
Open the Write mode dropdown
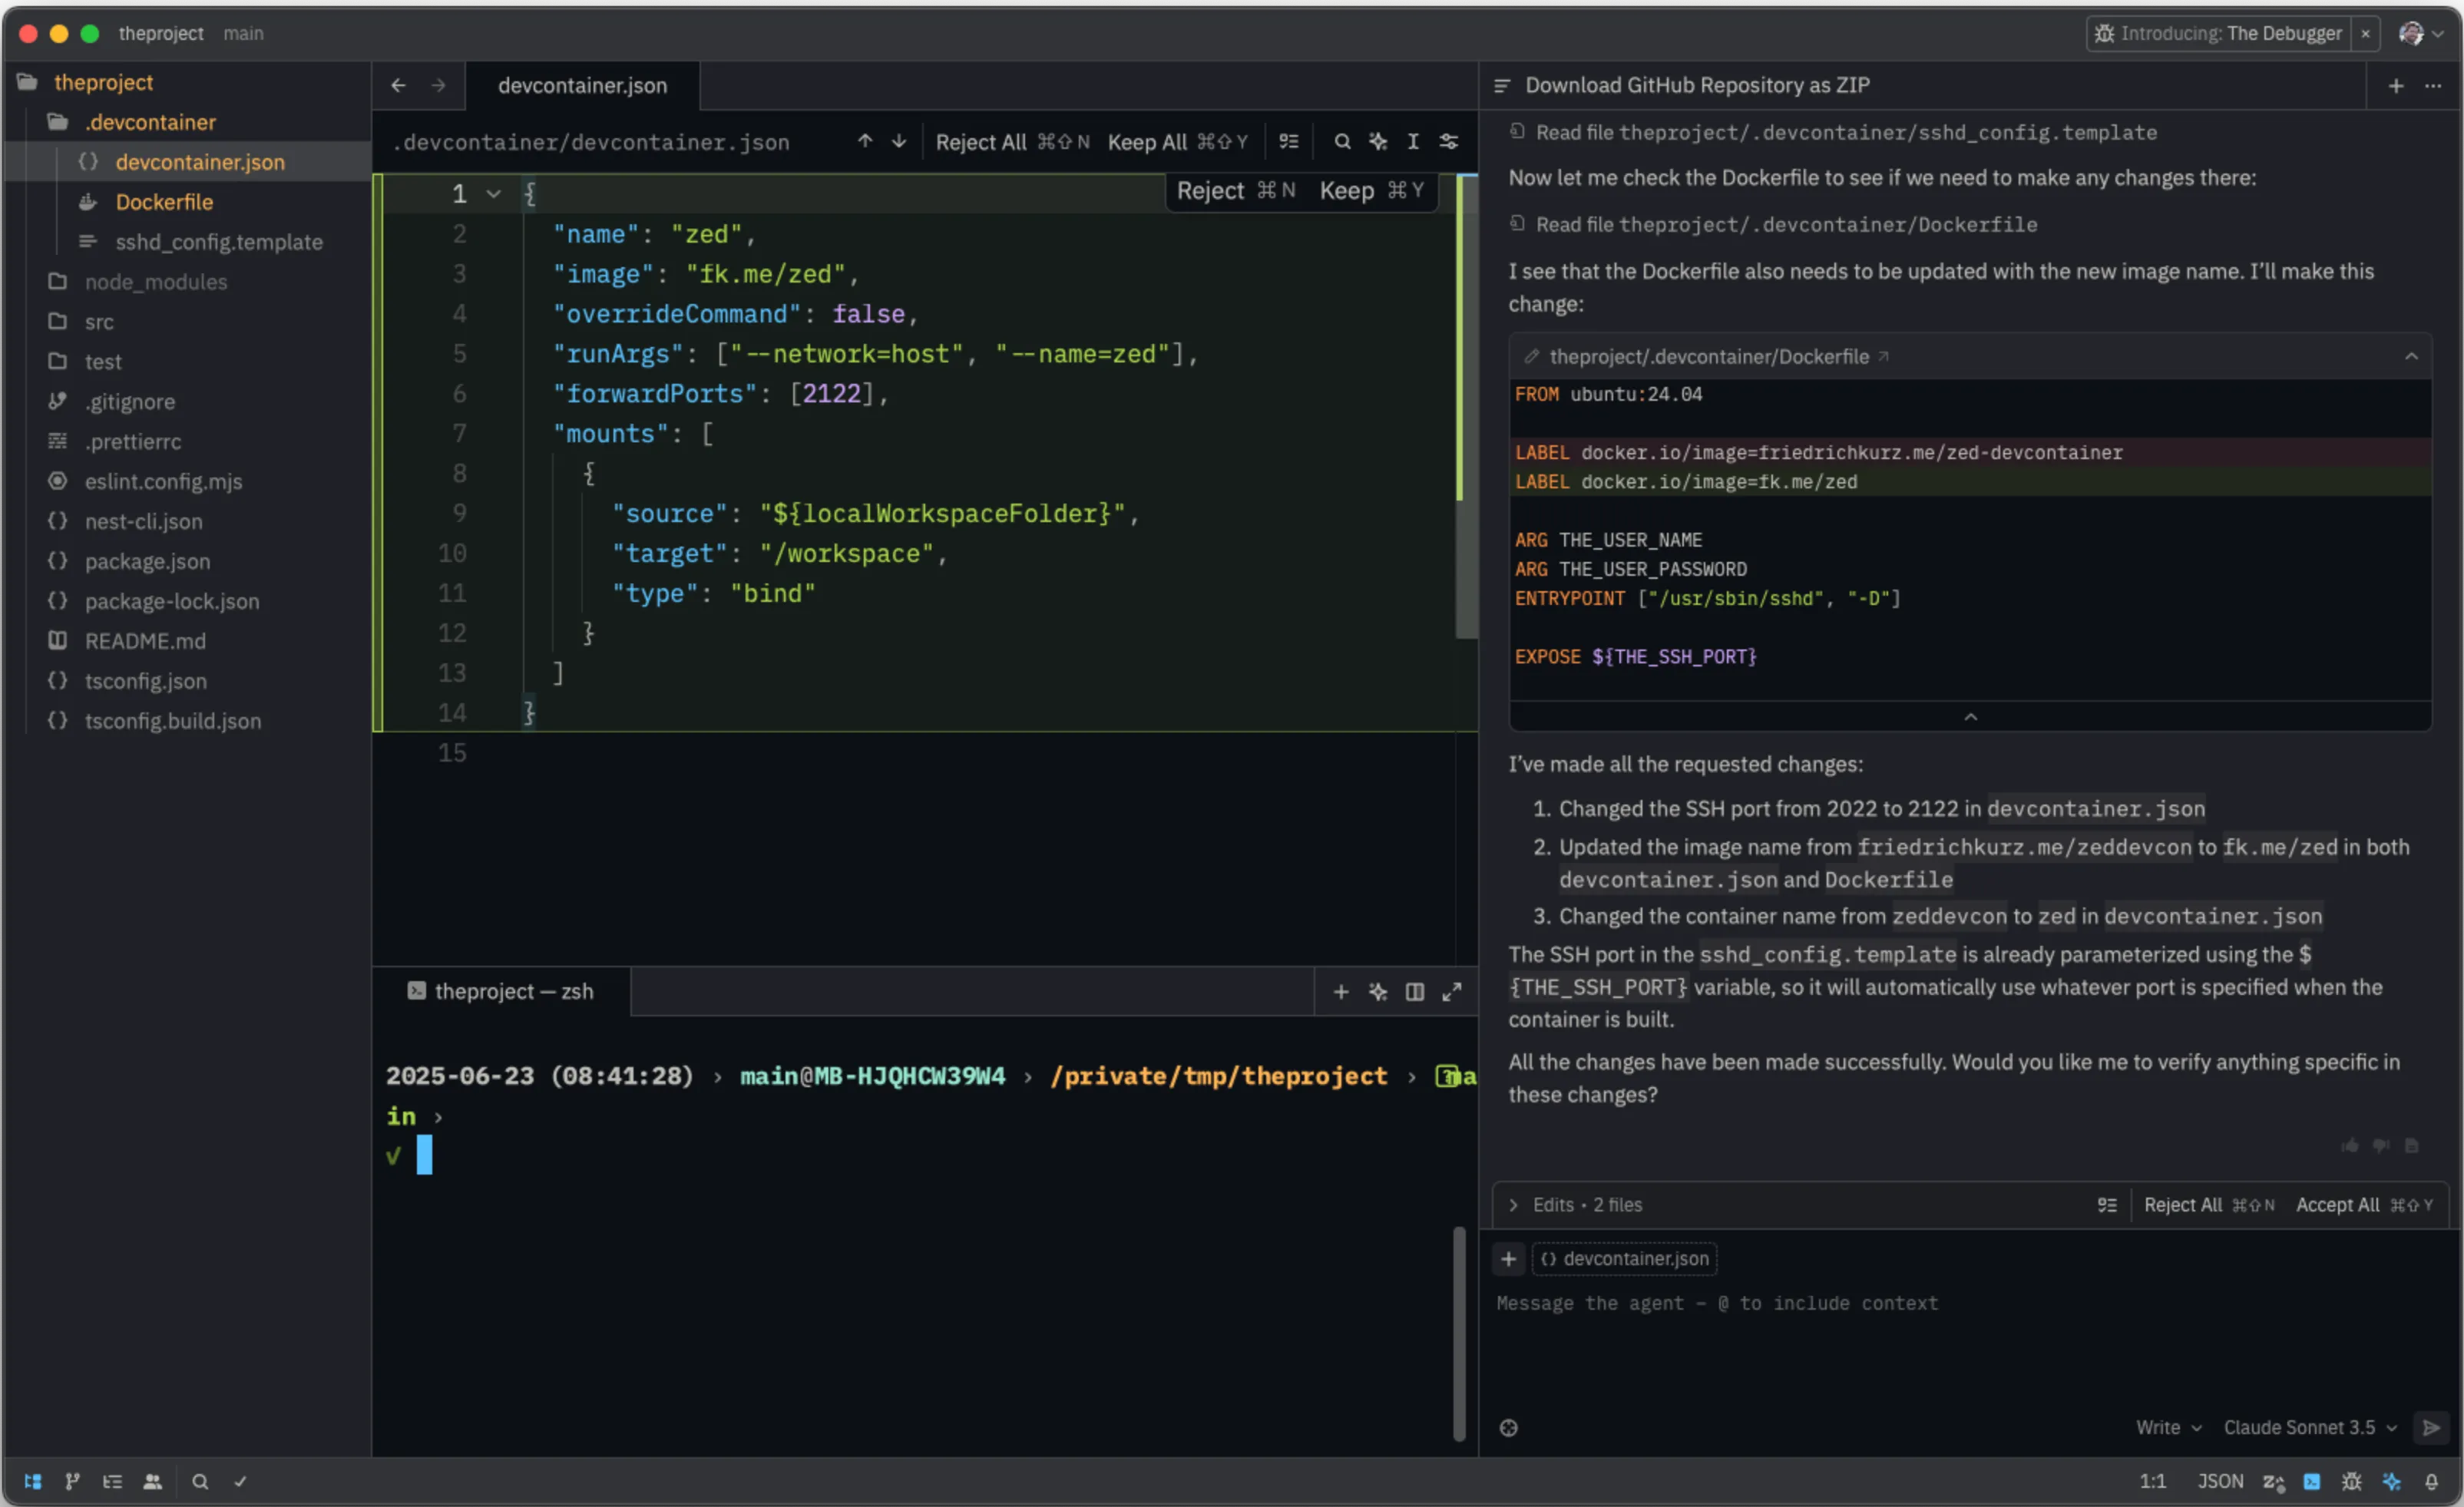2166,1428
